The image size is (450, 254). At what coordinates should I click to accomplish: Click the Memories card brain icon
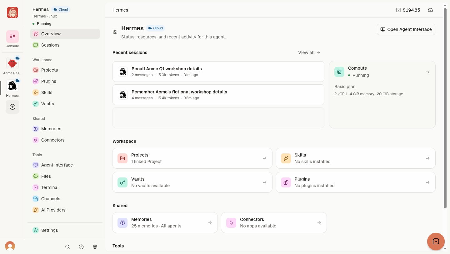(122, 223)
